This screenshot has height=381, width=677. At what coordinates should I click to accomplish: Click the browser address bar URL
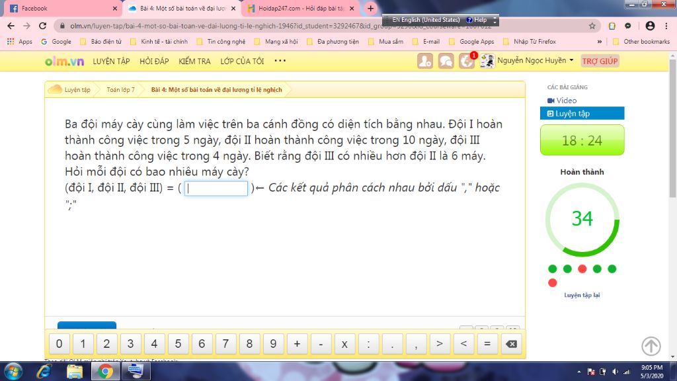[280, 26]
